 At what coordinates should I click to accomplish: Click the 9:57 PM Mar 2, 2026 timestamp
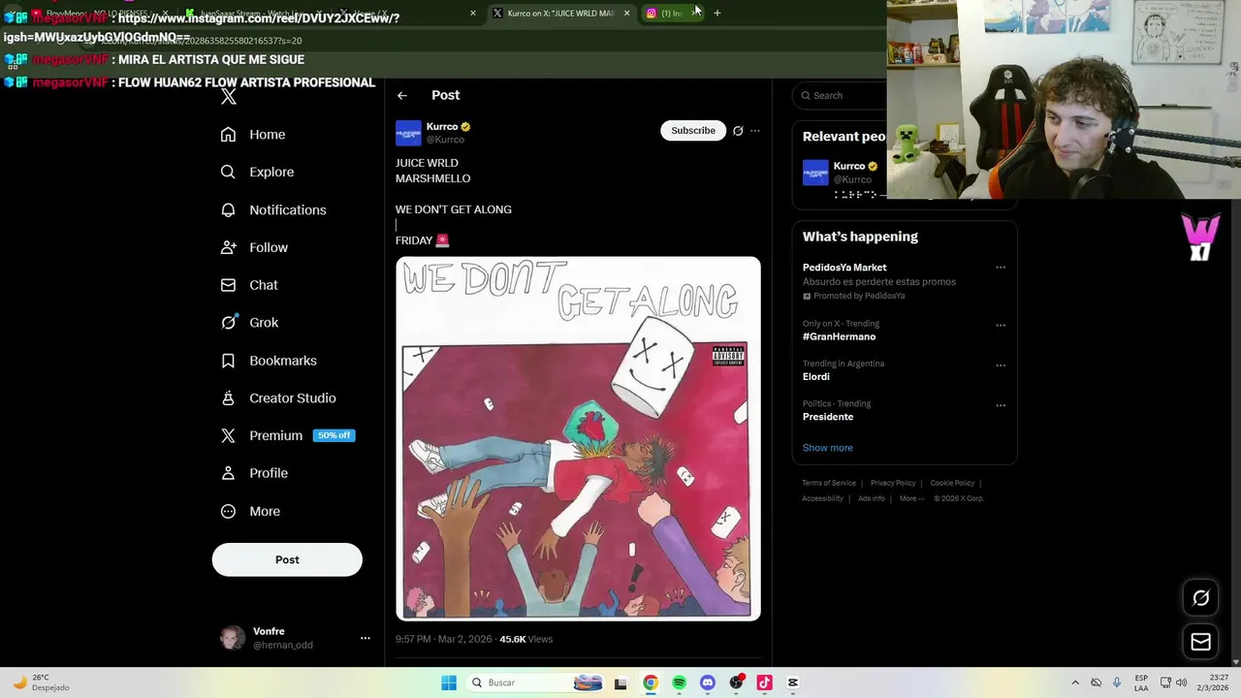click(443, 639)
